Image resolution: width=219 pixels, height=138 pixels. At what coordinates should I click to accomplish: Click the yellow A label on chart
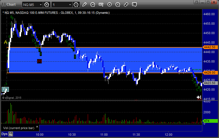click(x=5, y=42)
